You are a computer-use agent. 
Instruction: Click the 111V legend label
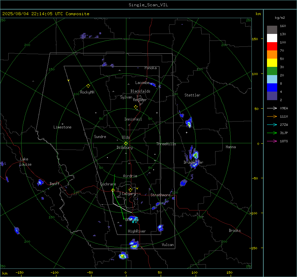284,117
